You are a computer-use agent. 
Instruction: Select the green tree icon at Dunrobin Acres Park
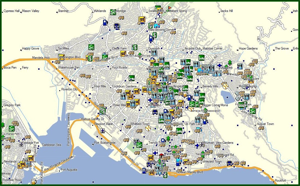click(x=140, y=55)
